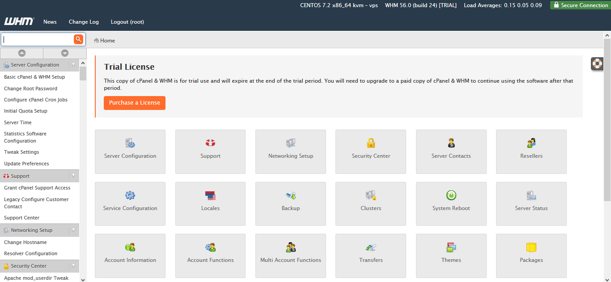Open the Server Status tile icon

pyautogui.click(x=531, y=195)
